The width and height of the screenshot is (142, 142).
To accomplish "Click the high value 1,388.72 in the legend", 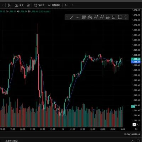I will pos(12,11).
